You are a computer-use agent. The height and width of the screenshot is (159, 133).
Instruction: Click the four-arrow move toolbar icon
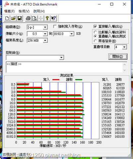[x=41, y=18]
